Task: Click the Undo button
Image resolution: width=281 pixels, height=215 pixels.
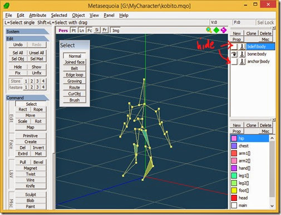Action: (18, 45)
